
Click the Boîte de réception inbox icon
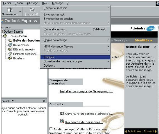pos(10,41)
